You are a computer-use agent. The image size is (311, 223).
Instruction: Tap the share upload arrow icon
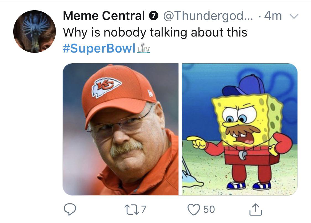255,209
